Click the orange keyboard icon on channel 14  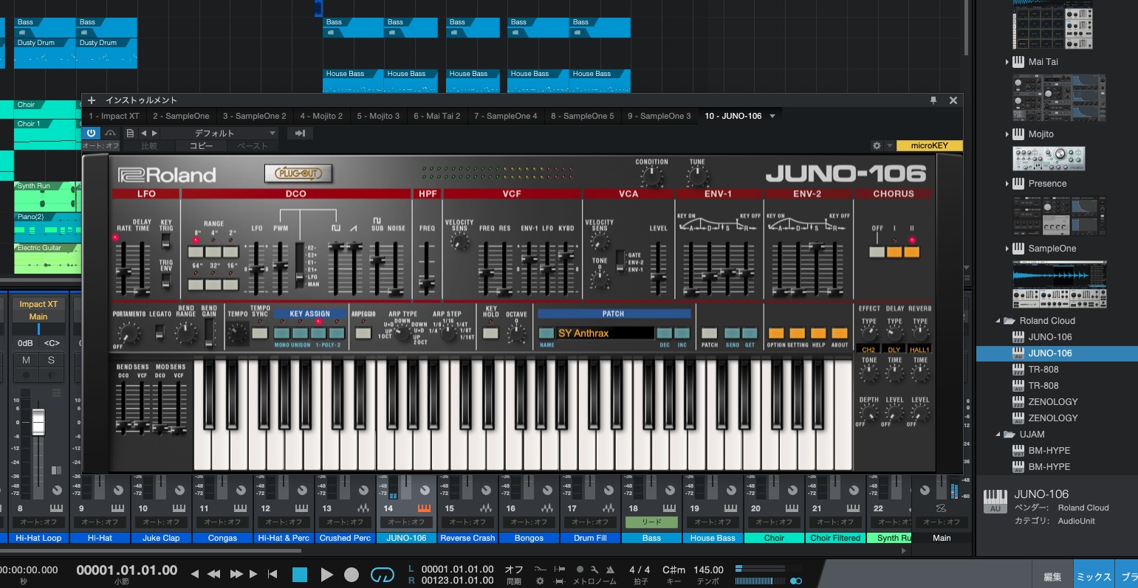(x=424, y=508)
